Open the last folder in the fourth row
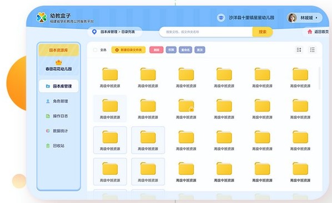The height and width of the screenshot is (203, 332). [x=300, y=169]
